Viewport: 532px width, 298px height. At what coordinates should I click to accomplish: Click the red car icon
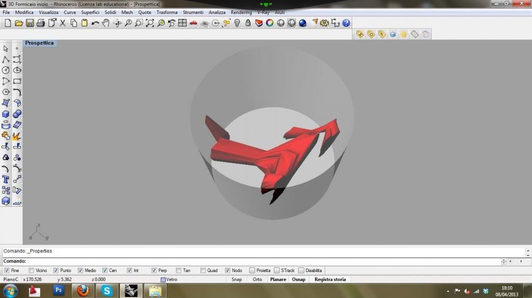193,23
